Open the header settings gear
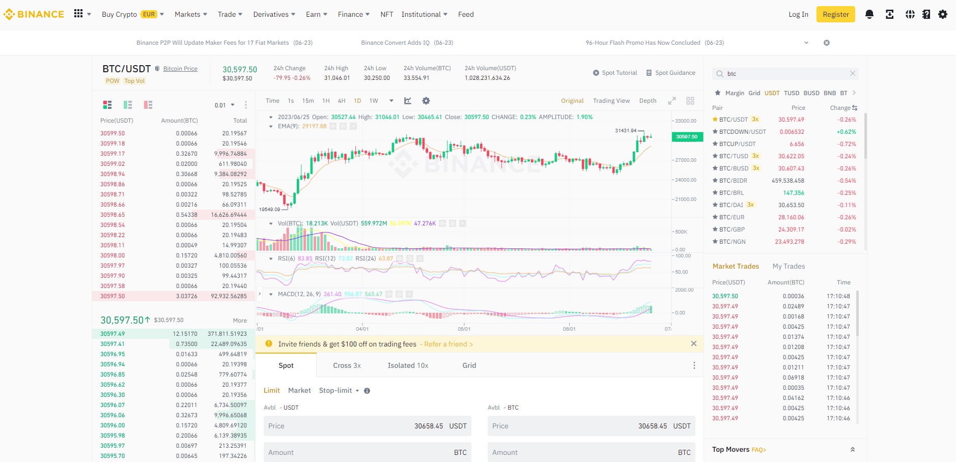Viewport: 956px width, 462px height. coord(943,14)
